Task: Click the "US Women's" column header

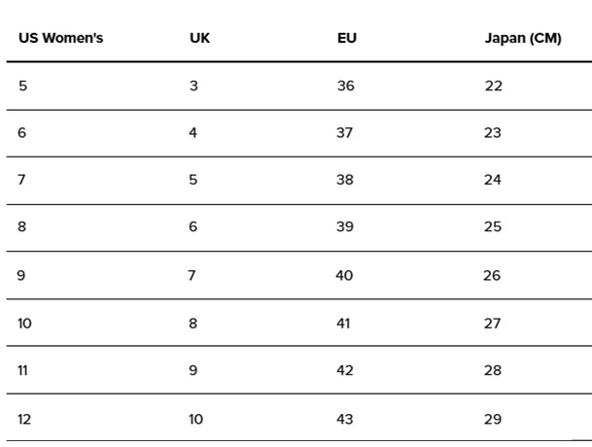Action: coord(60,39)
